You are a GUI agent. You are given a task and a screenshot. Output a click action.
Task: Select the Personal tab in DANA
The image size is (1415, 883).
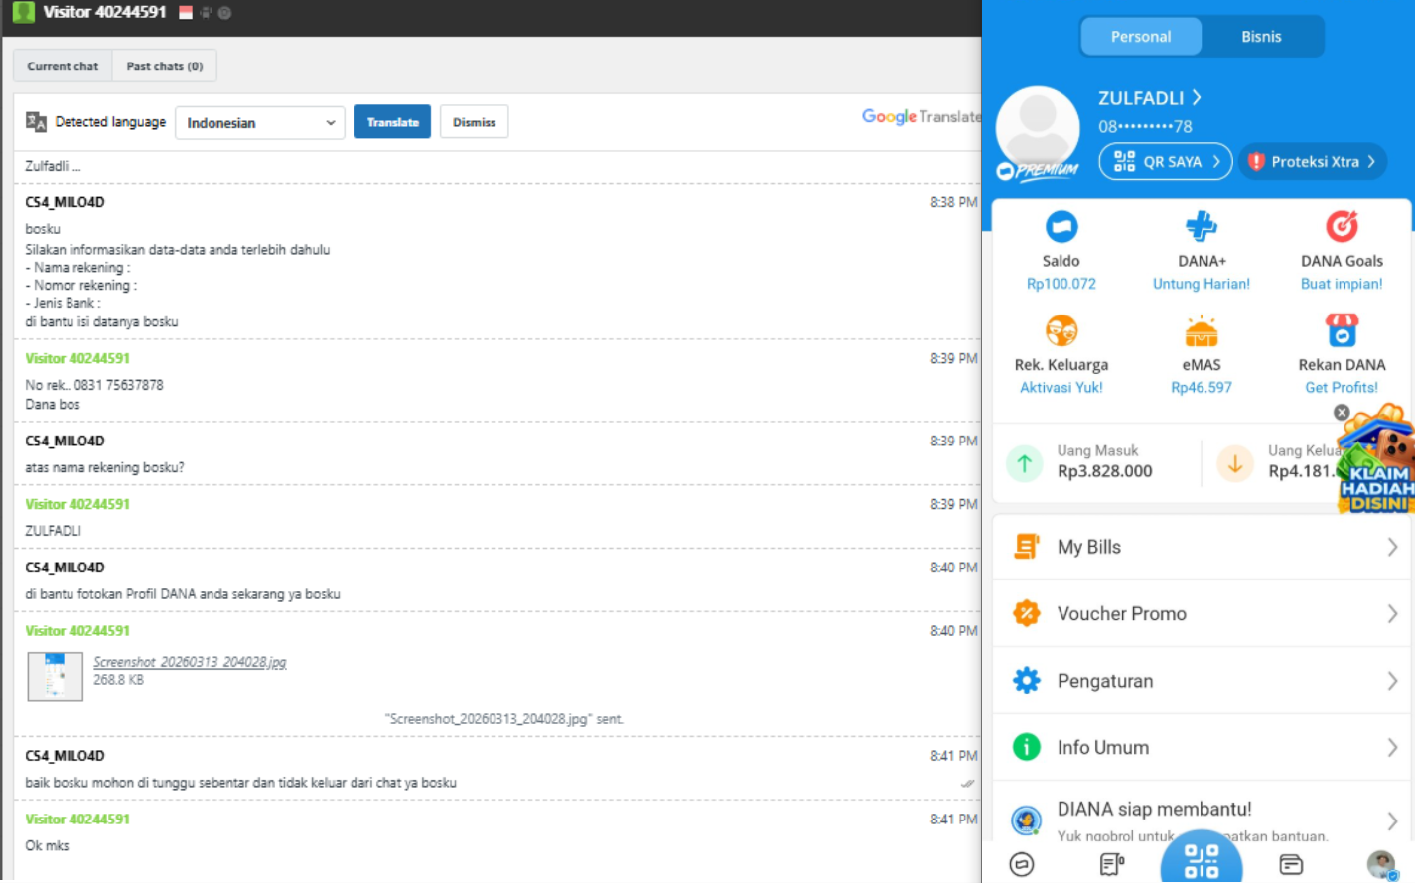1141,37
